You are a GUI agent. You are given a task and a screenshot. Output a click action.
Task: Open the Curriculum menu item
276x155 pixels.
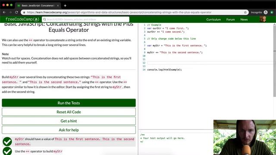click(213, 19)
